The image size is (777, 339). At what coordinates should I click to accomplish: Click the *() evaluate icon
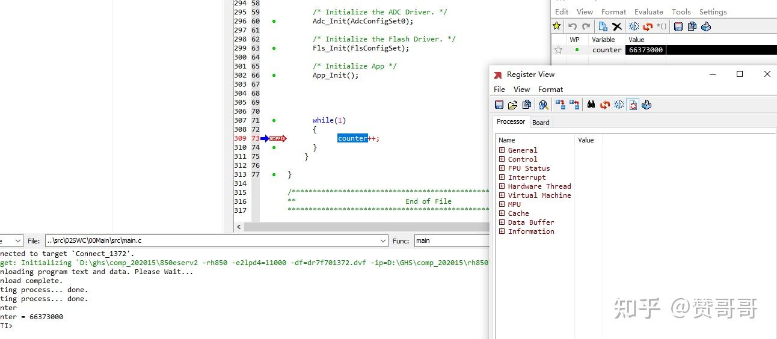coord(662,26)
